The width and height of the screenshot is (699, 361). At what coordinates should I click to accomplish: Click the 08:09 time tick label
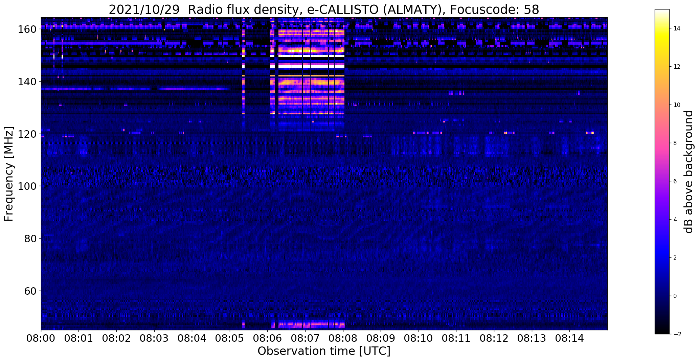[x=381, y=339]
